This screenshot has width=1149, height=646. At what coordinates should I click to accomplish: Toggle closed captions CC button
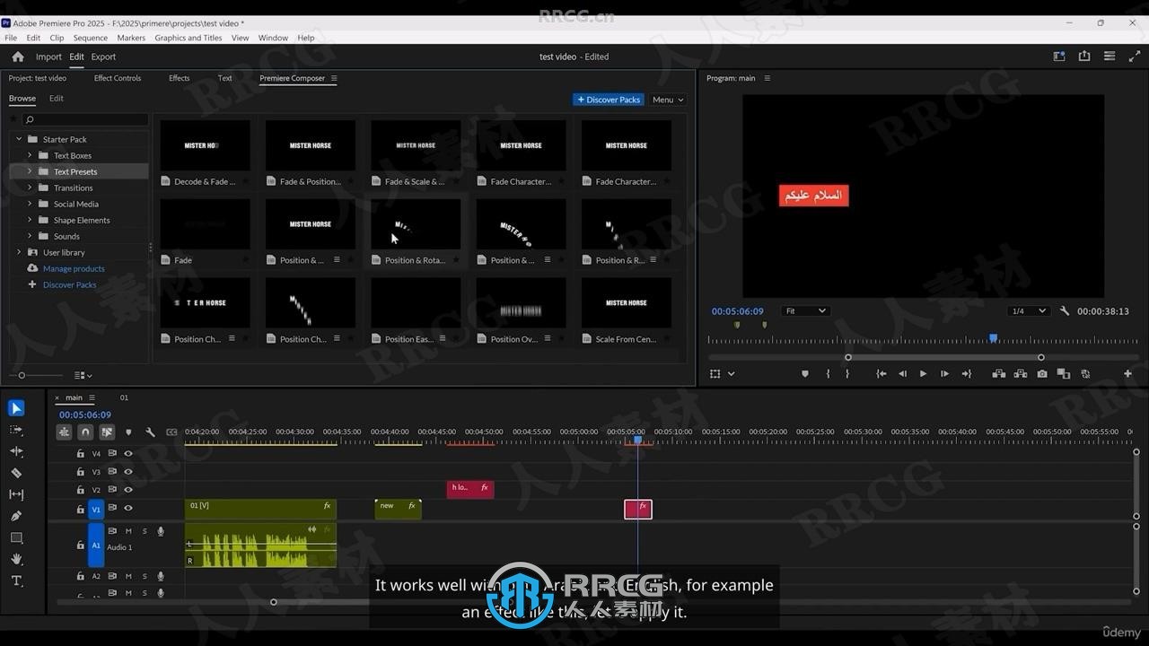coord(171,432)
